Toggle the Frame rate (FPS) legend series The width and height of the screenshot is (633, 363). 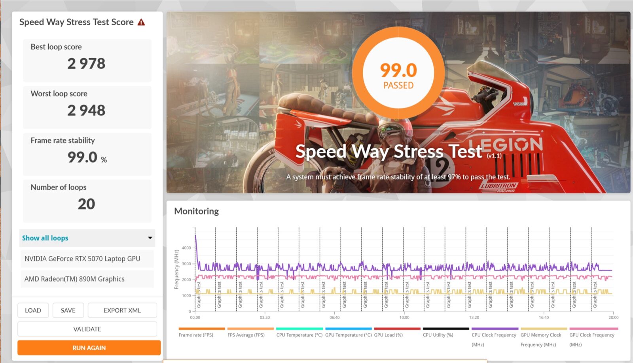coord(196,335)
